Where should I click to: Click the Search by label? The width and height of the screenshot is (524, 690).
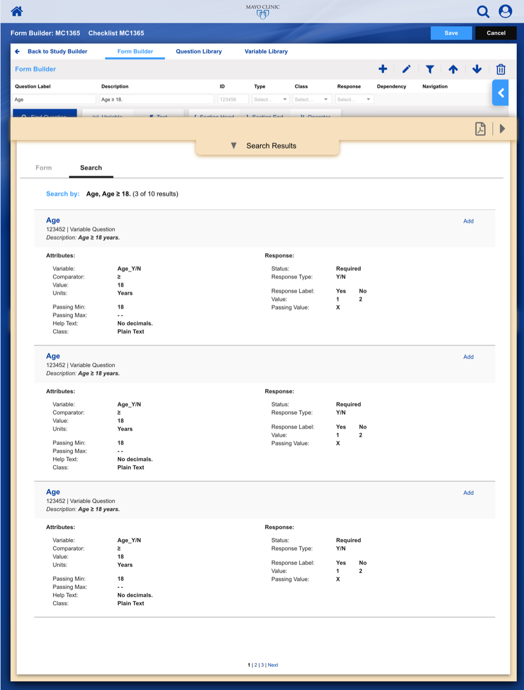click(63, 194)
